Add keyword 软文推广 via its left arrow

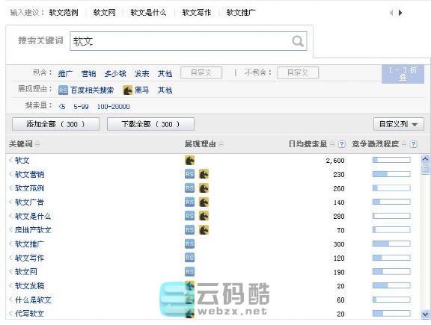click(11, 244)
